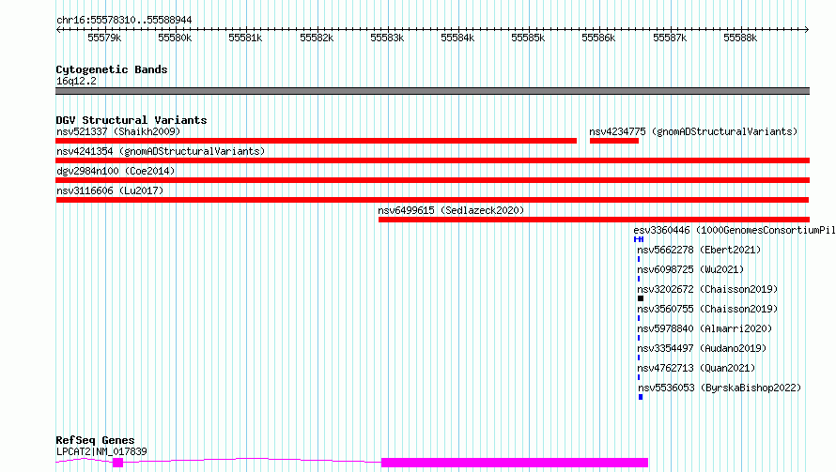836x472 pixels.
Task: Click blue marker under nsv3560755
Action: 639,318
